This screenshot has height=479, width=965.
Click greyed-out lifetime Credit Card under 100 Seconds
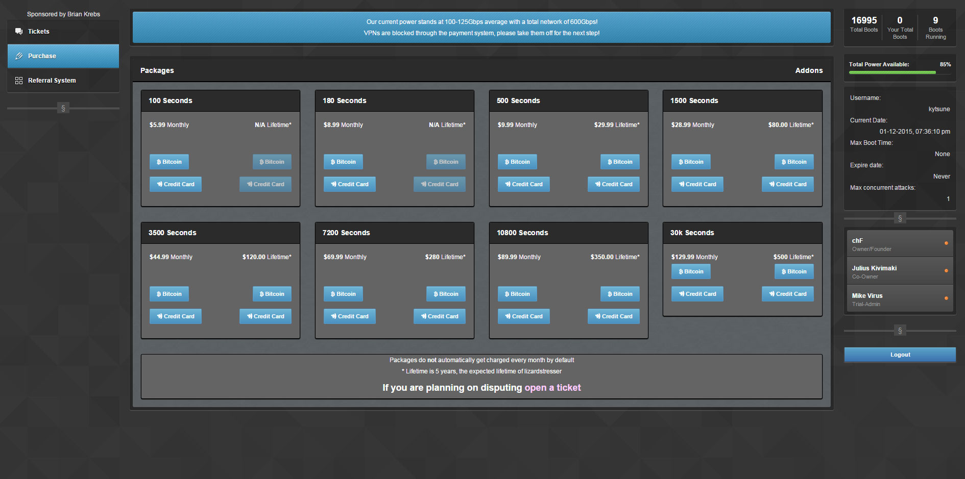pos(266,184)
